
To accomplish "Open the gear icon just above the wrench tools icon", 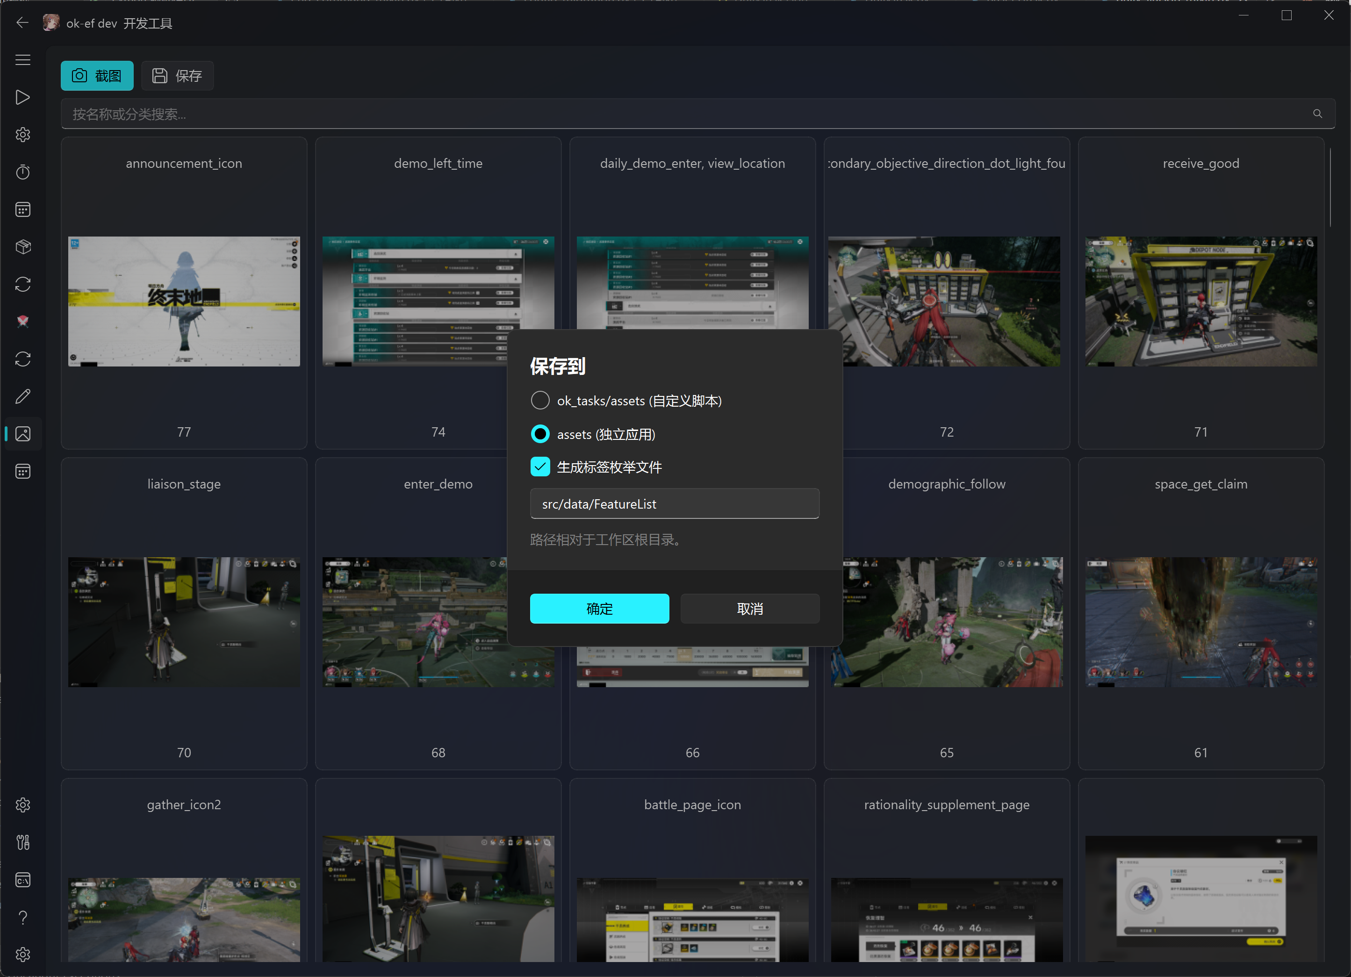I will 22,805.
